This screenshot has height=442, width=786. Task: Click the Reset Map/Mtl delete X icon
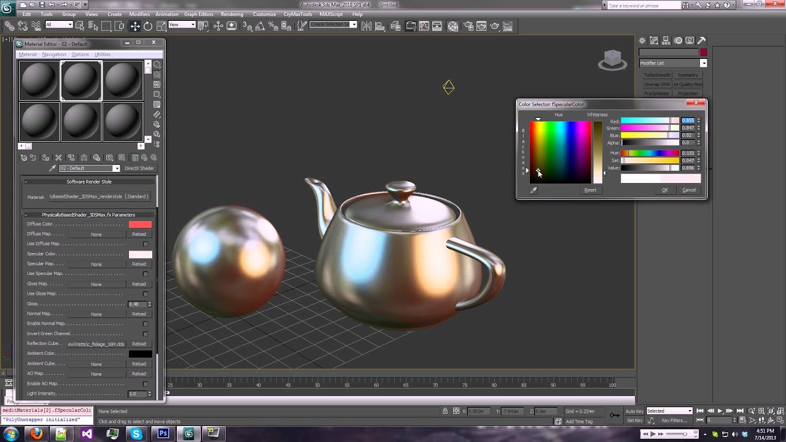pos(58,158)
